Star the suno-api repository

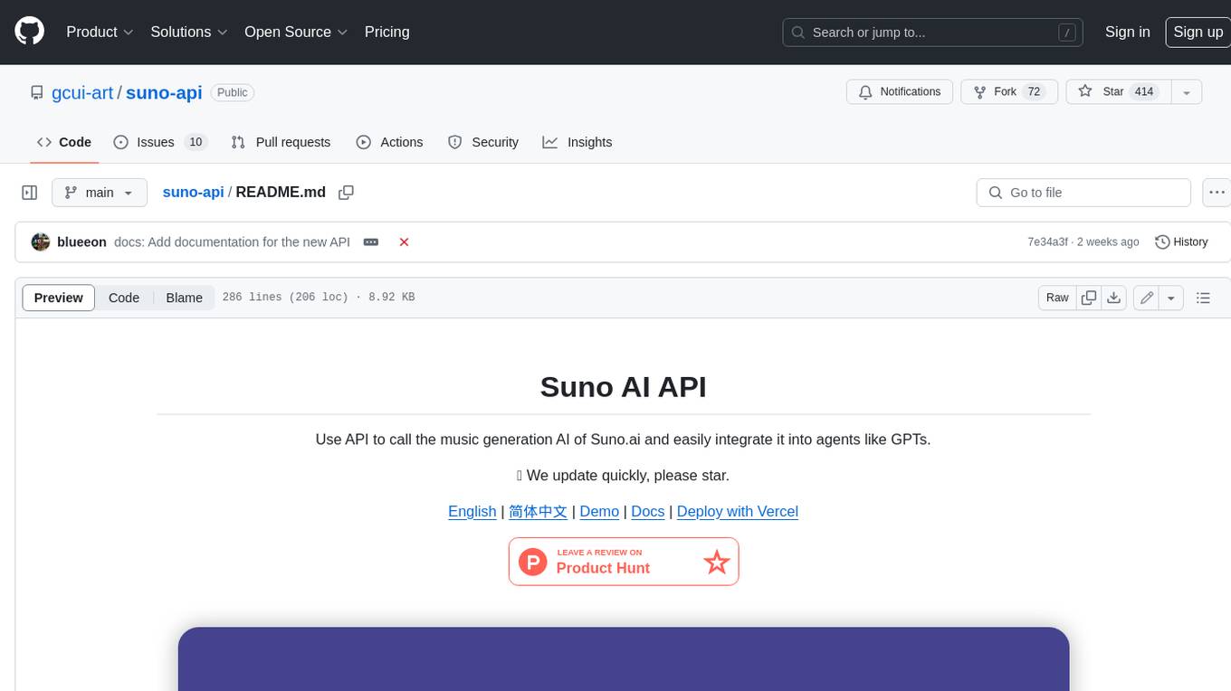click(1118, 91)
